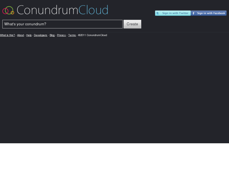This screenshot has height=172, width=229.
Task: Click the "©2011 ConundrumCloud" copyright text
Action: click(92, 35)
